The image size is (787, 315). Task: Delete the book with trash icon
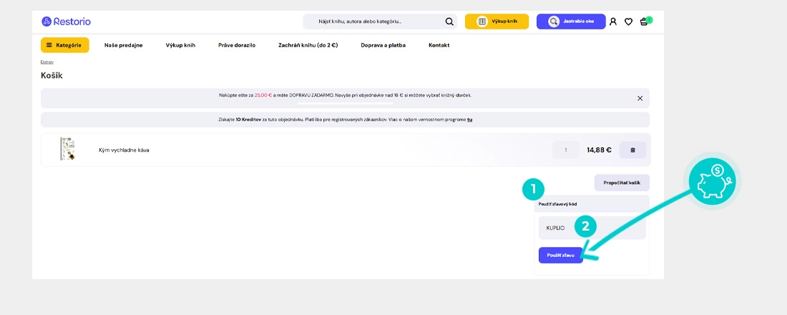tap(632, 150)
